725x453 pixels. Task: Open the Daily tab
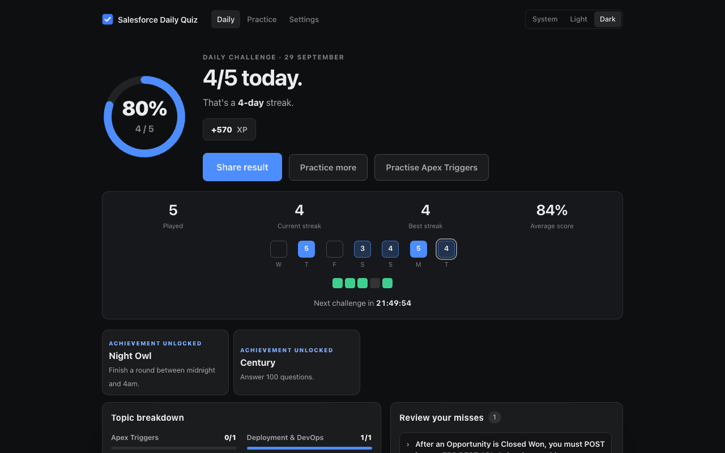(225, 19)
